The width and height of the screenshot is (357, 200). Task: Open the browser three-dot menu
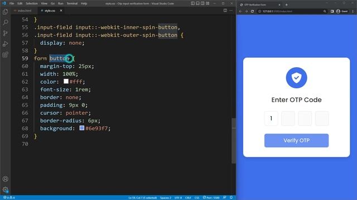(x=353, y=11)
